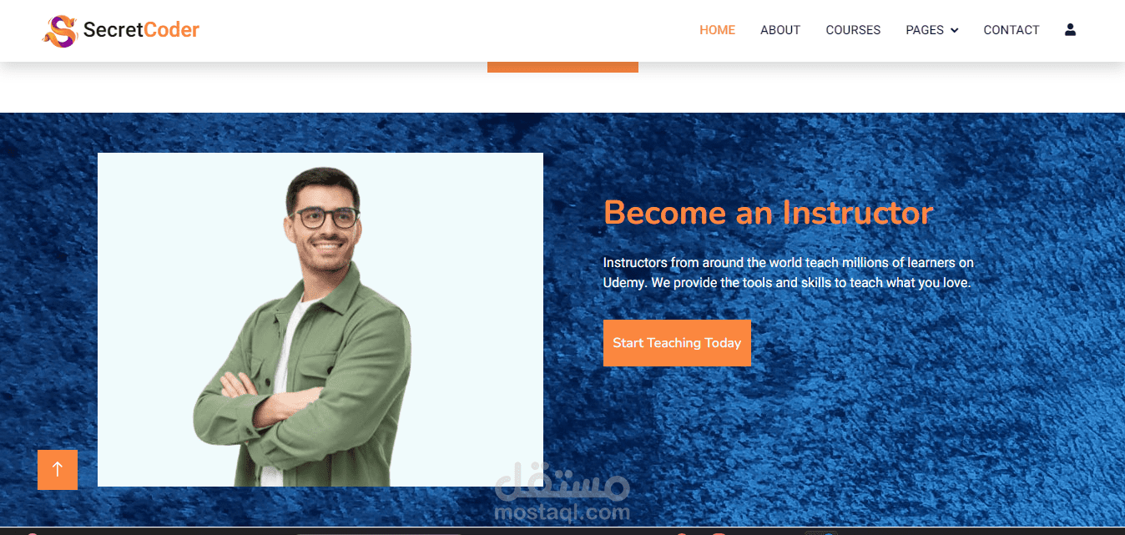1125x535 pixels.
Task: Open the PAGES navigation menu
Action: (x=931, y=30)
